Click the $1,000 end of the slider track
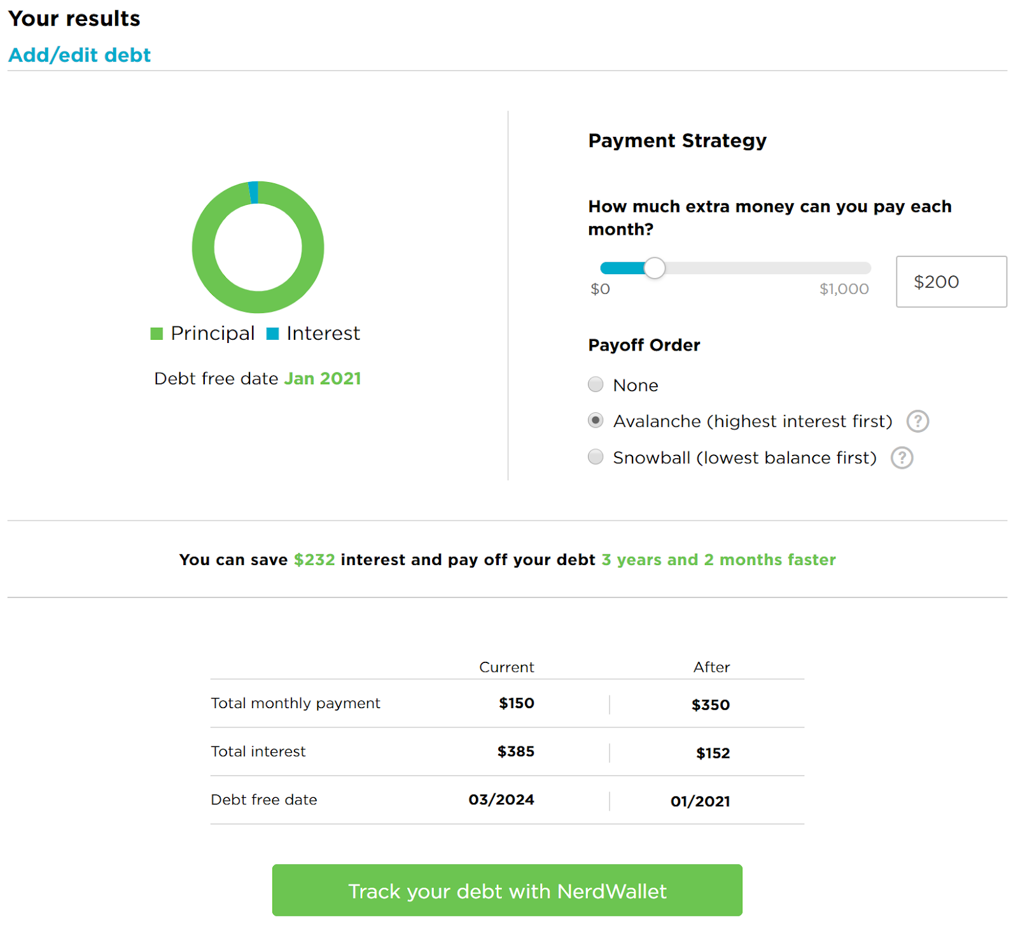1018x936 pixels. [x=865, y=269]
